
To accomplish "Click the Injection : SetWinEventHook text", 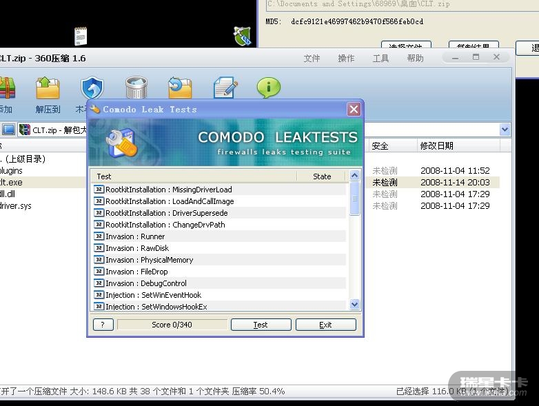I will tap(153, 294).
